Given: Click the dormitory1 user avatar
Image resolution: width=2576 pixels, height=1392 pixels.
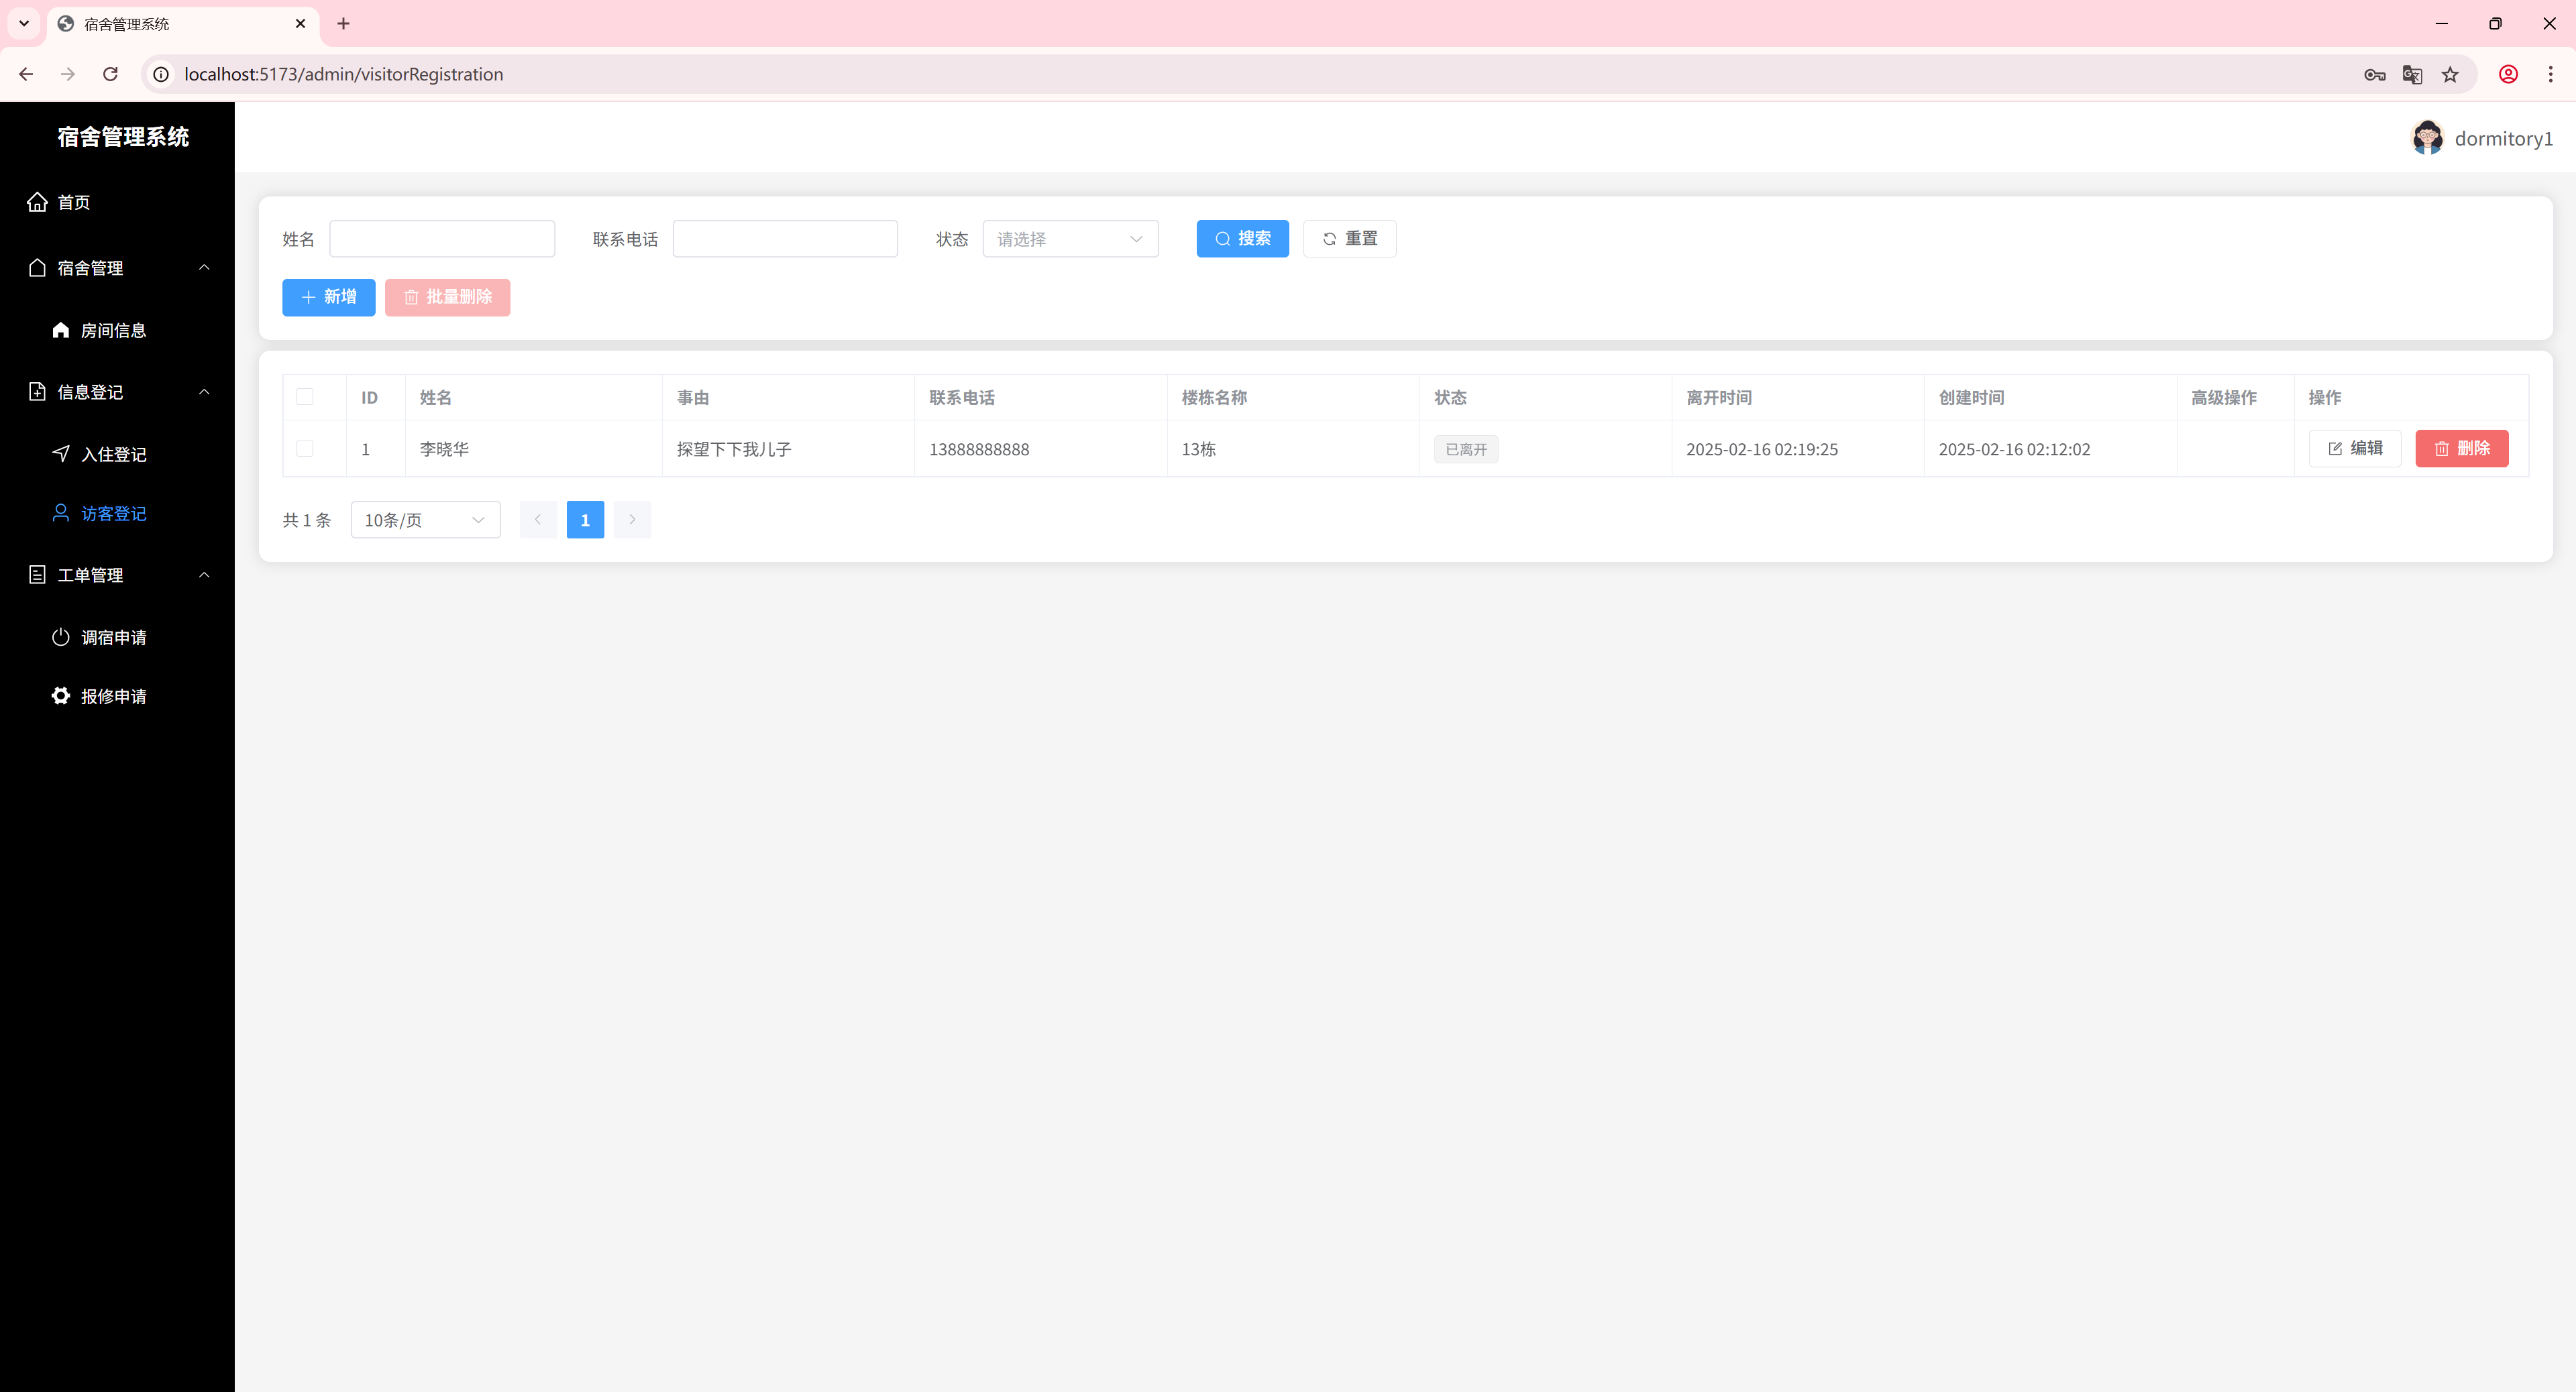Looking at the screenshot, I should [x=2427, y=138].
